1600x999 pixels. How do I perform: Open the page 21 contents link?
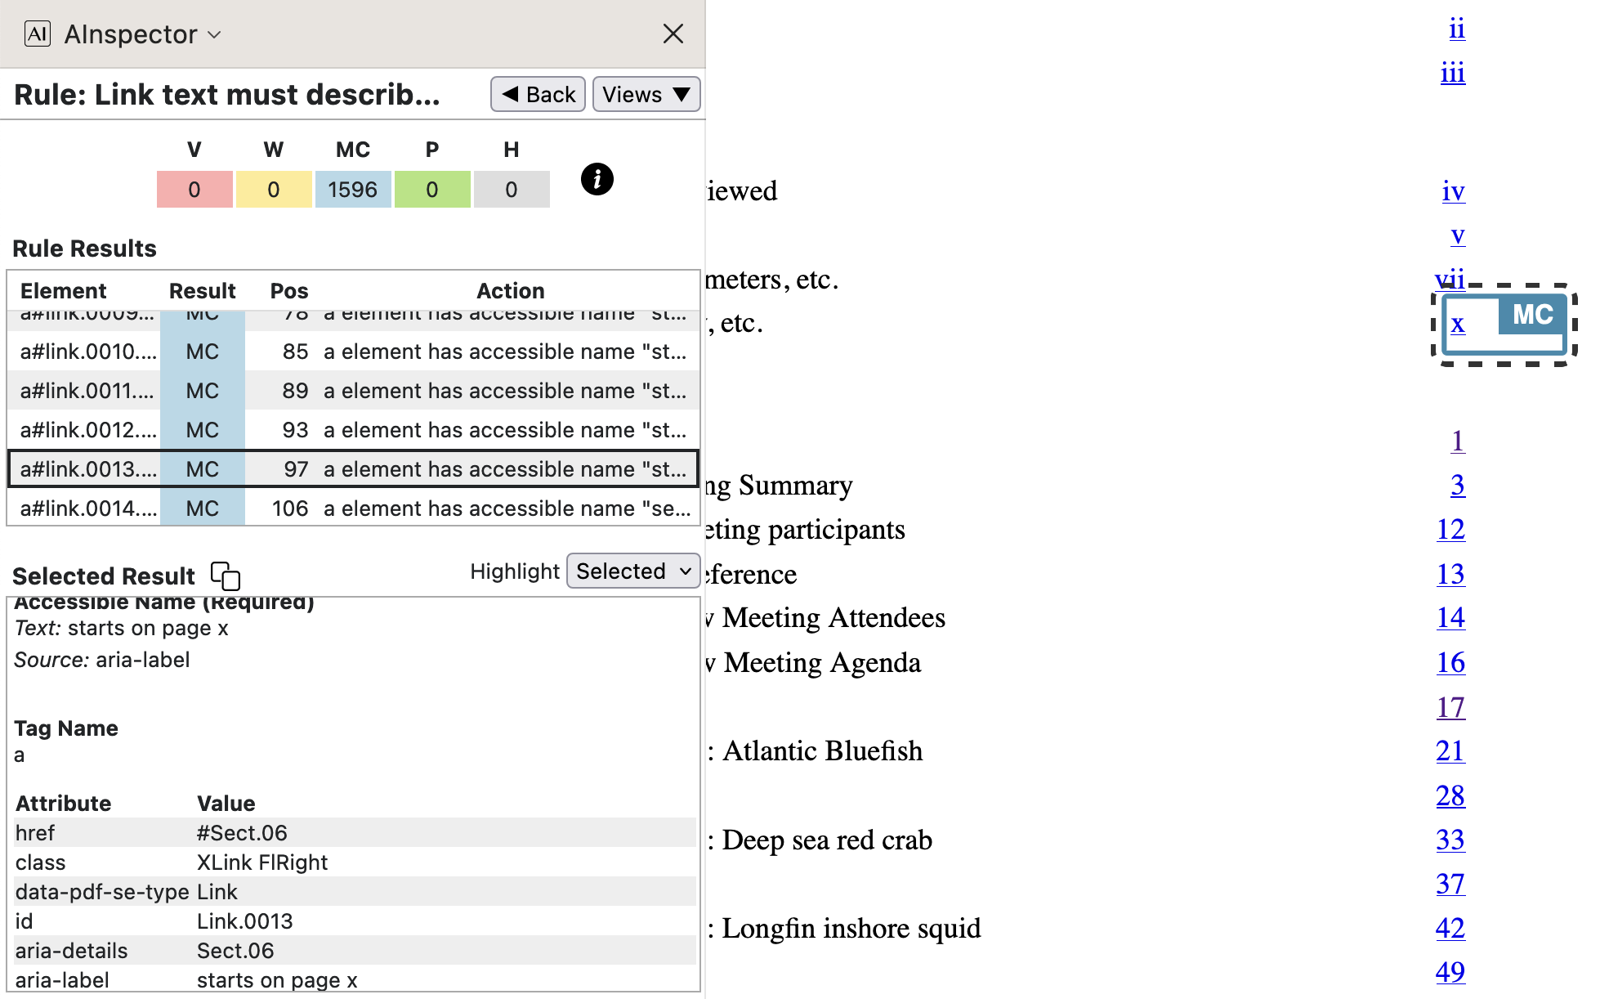click(1450, 750)
